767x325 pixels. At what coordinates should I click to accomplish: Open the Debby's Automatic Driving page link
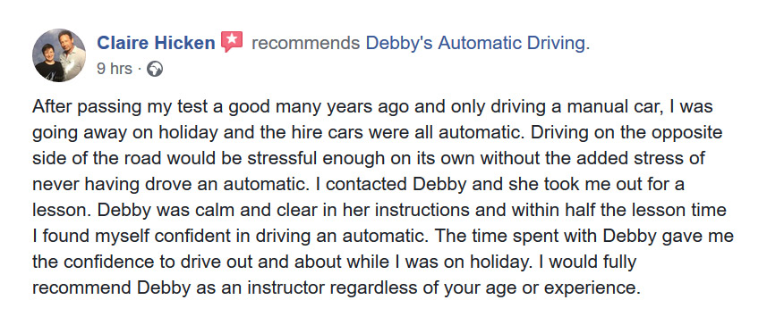pyautogui.click(x=477, y=43)
